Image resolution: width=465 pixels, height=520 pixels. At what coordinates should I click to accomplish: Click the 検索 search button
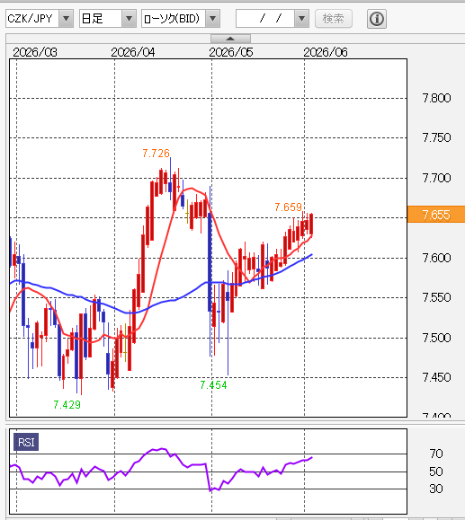pos(334,19)
